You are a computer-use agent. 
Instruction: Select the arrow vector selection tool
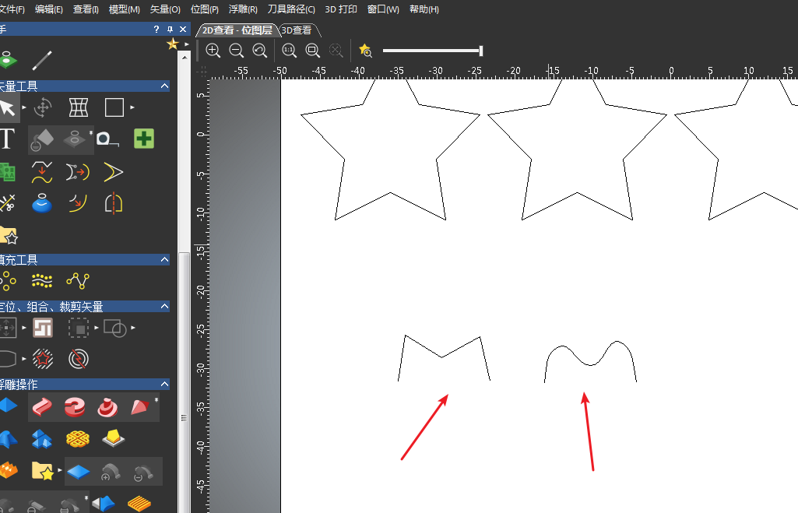click(x=7, y=108)
